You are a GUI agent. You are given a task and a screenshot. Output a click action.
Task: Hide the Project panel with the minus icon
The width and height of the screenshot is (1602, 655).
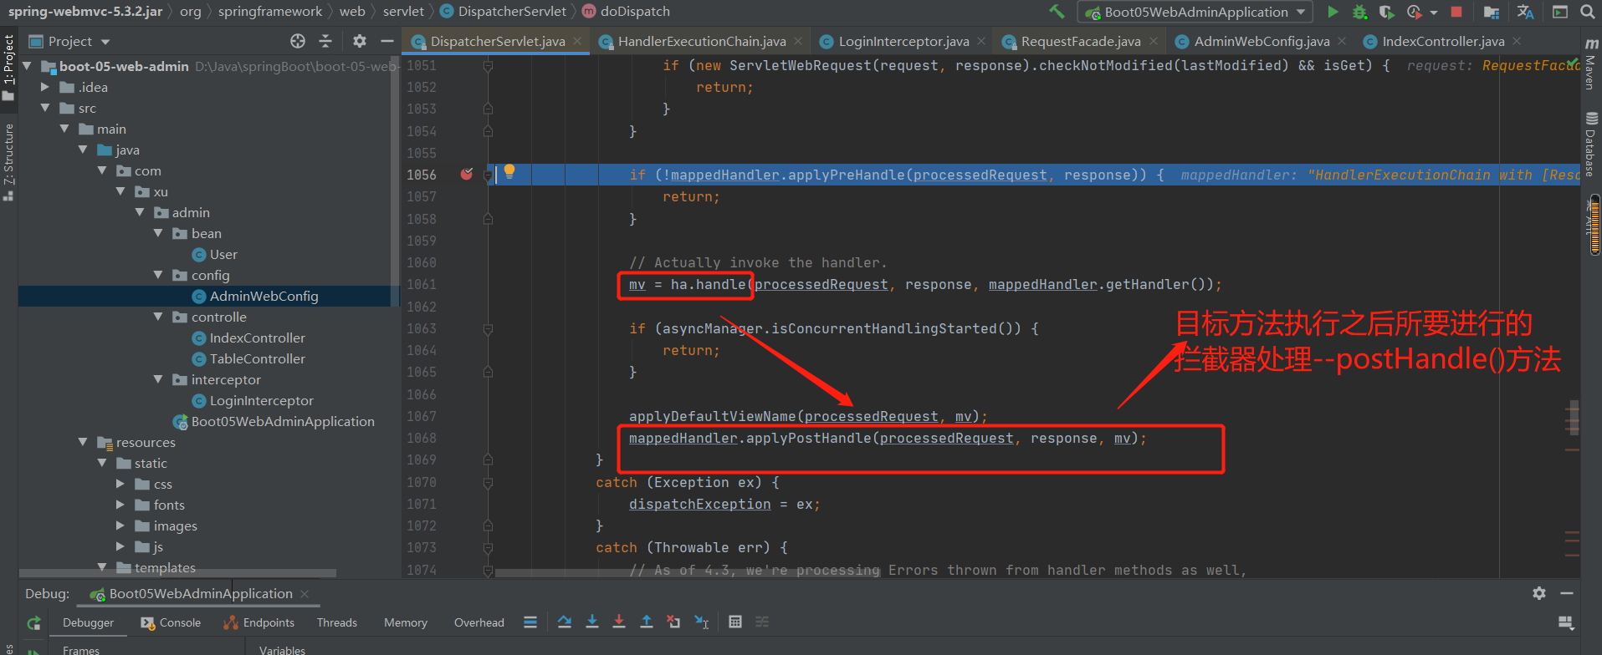(x=386, y=41)
